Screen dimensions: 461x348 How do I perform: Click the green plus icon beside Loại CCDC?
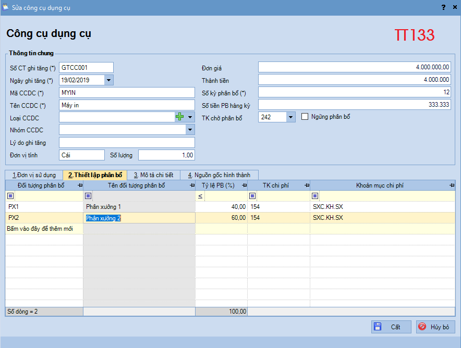(180, 117)
